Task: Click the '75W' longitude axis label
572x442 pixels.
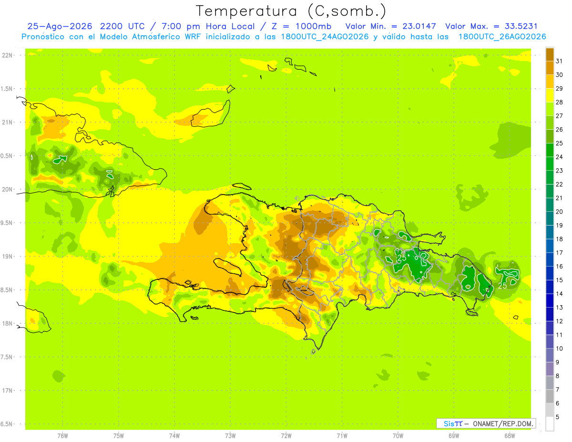Action: point(119,436)
